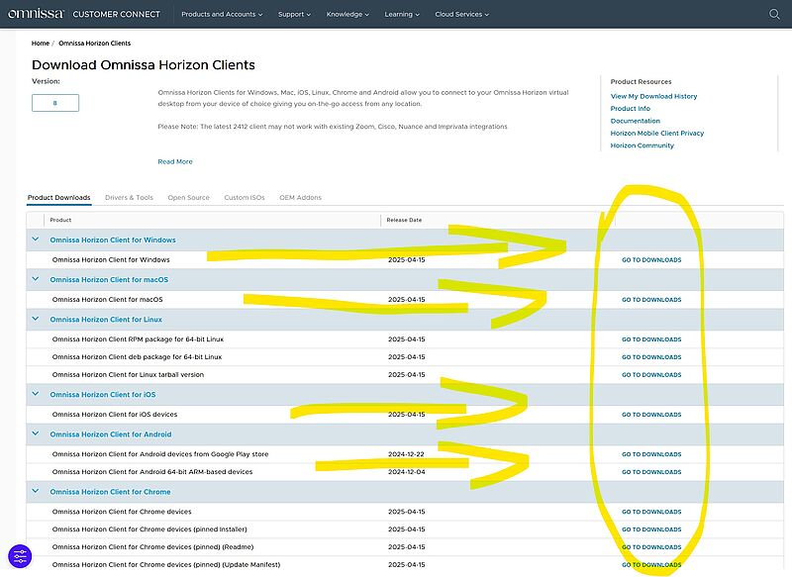The height and width of the screenshot is (577, 792).
Task: Go to downloads for Linux tarball version
Action: pos(651,375)
